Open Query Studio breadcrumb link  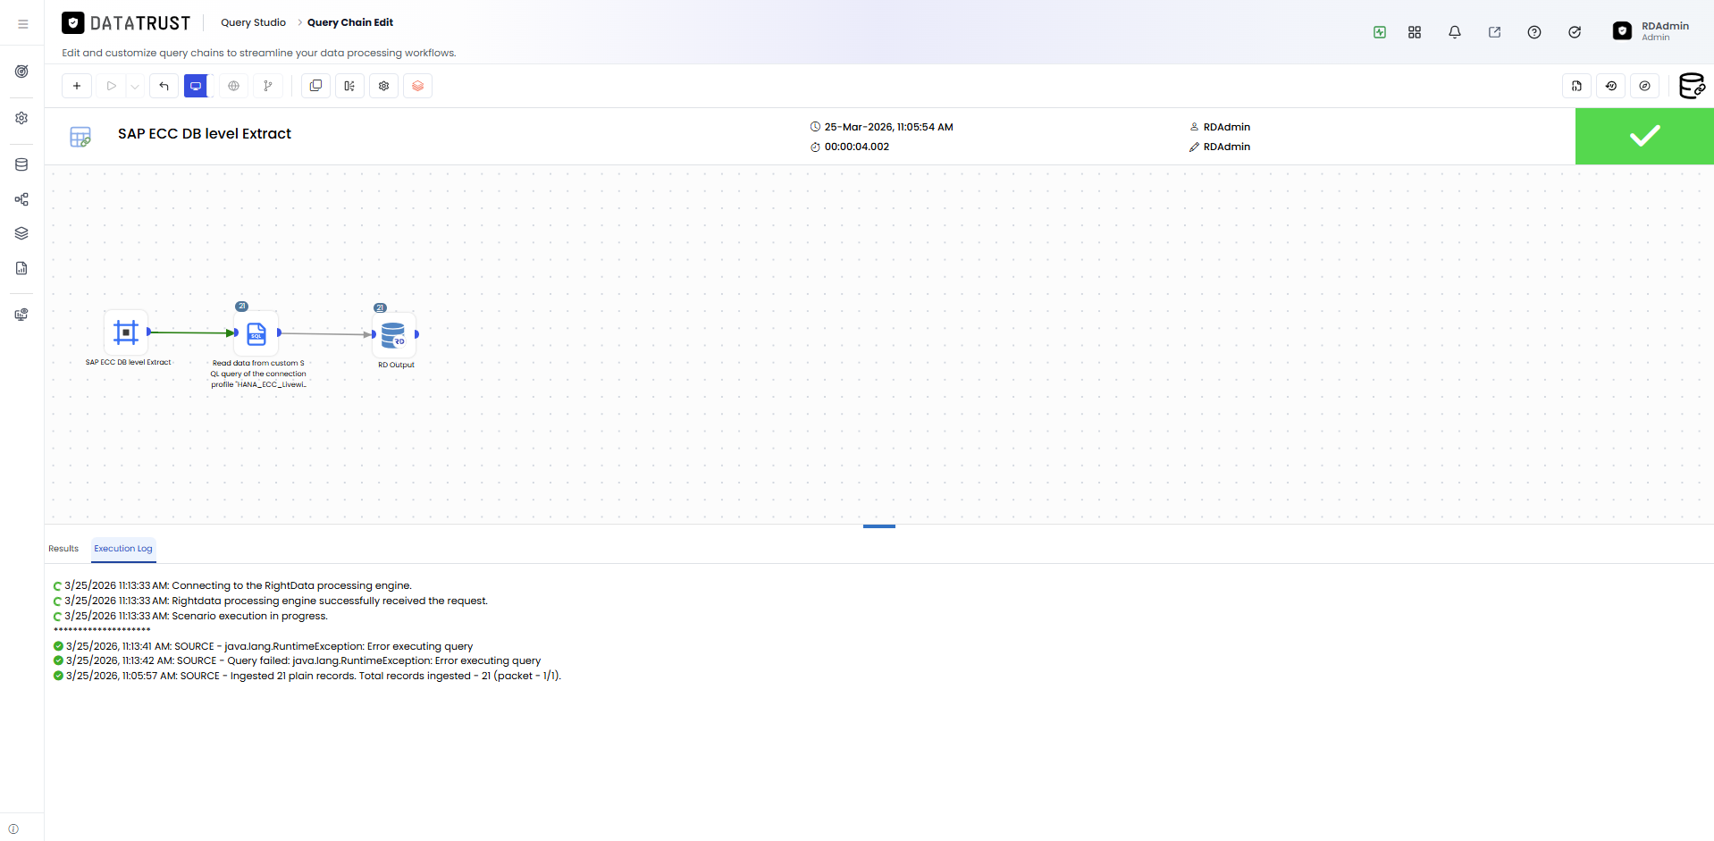(254, 22)
